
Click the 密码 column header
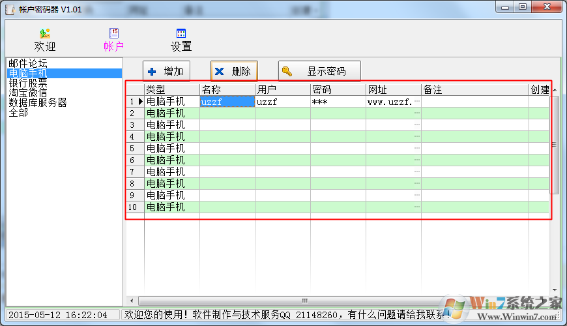pos(338,89)
